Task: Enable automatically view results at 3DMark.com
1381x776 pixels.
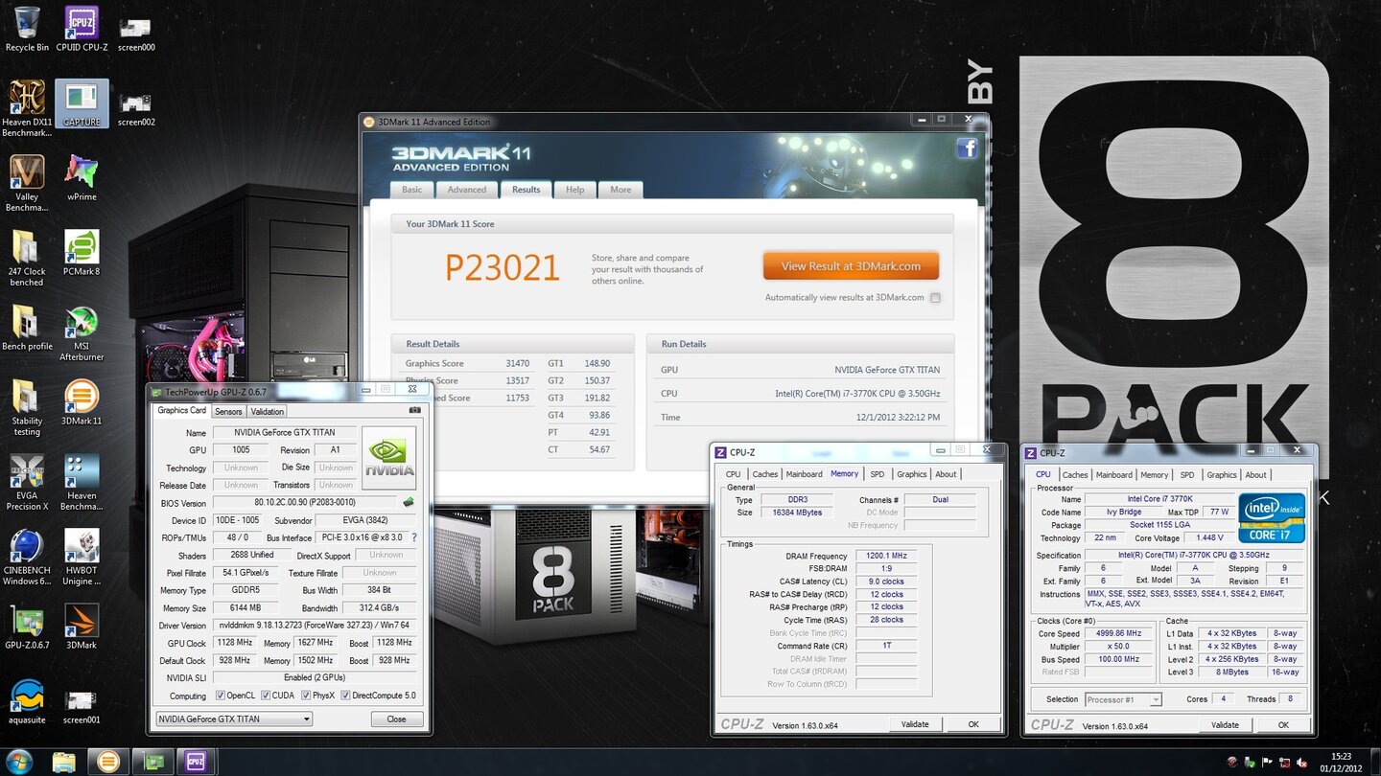Action: (935, 298)
